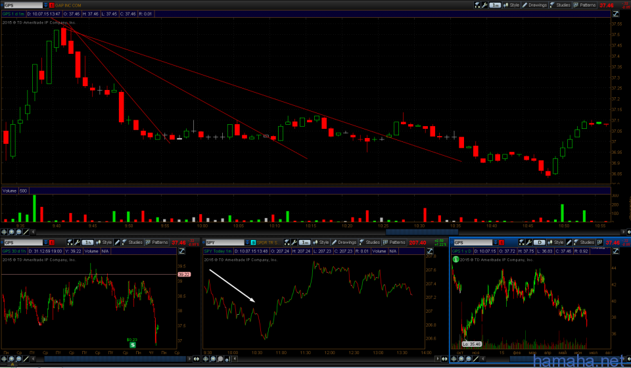Change the D timeframe in daily chart
The width and height of the screenshot is (631, 368).
coord(539,242)
